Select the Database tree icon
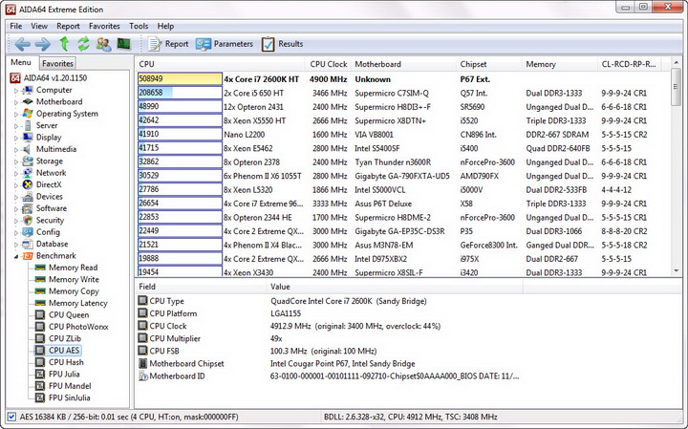This screenshot has height=429, width=688. pyautogui.click(x=28, y=244)
